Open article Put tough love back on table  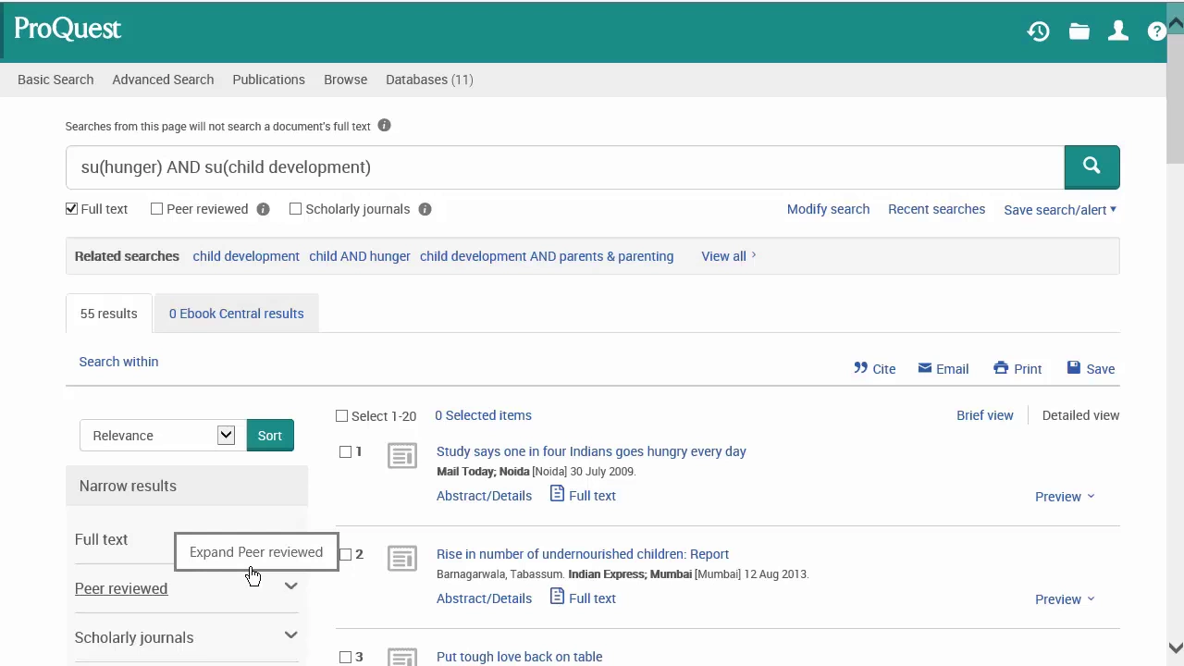(519, 657)
